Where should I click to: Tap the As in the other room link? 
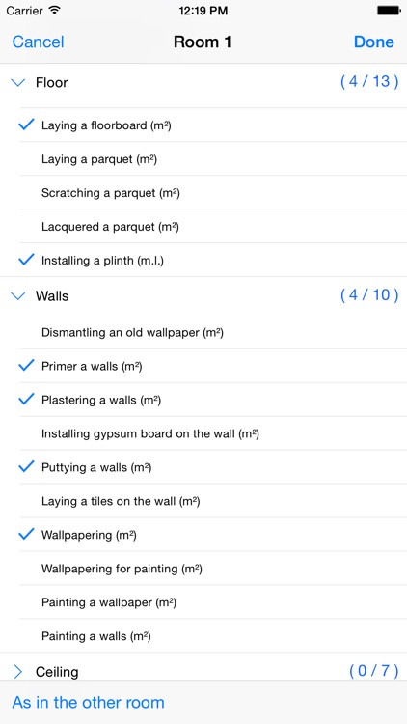pyautogui.click(x=88, y=703)
